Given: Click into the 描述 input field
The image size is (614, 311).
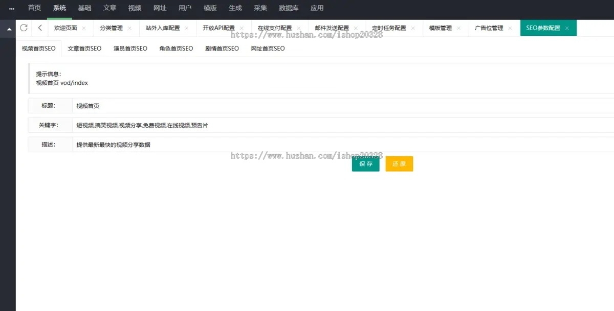Looking at the screenshot, I should pyautogui.click(x=343, y=145).
